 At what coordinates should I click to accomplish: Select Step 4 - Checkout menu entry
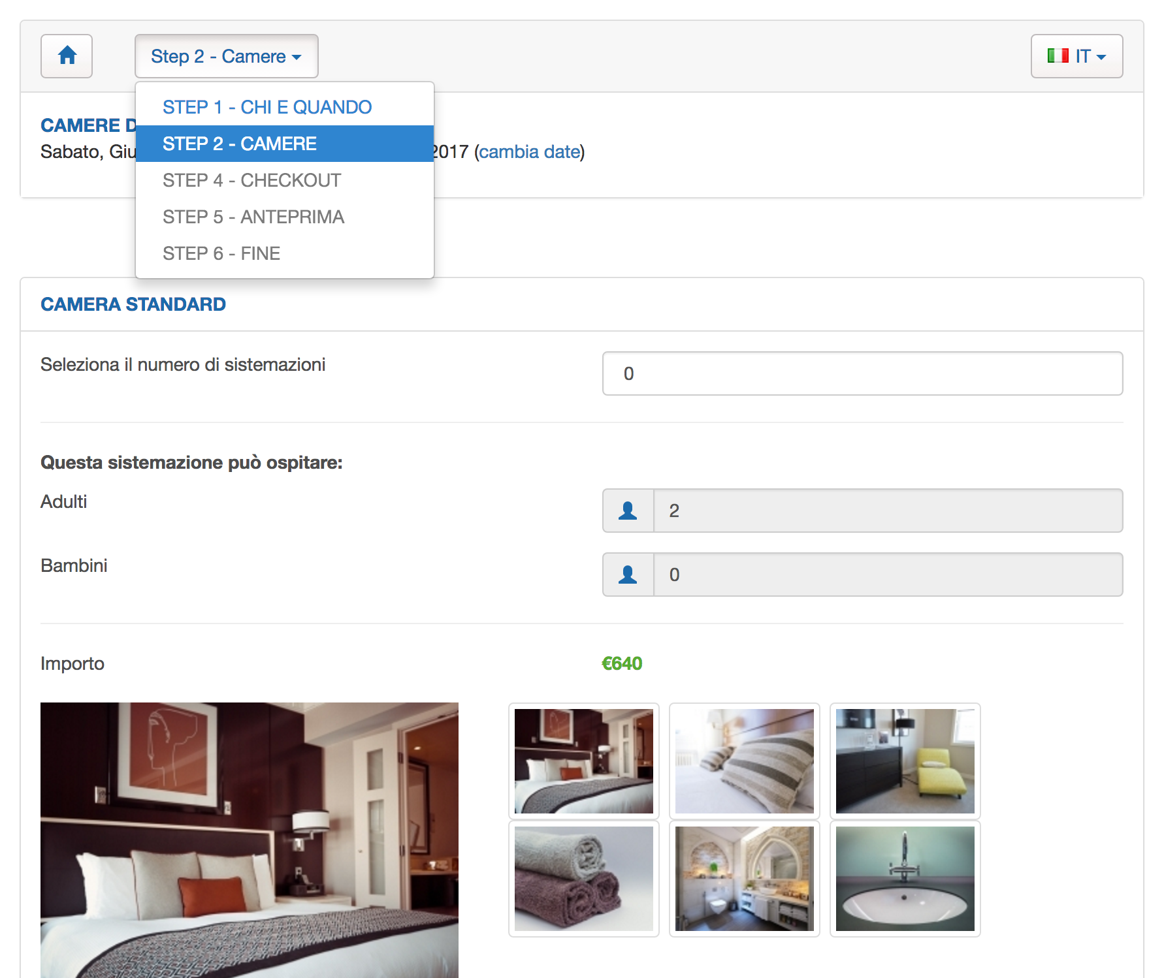click(x=251, y=180)
